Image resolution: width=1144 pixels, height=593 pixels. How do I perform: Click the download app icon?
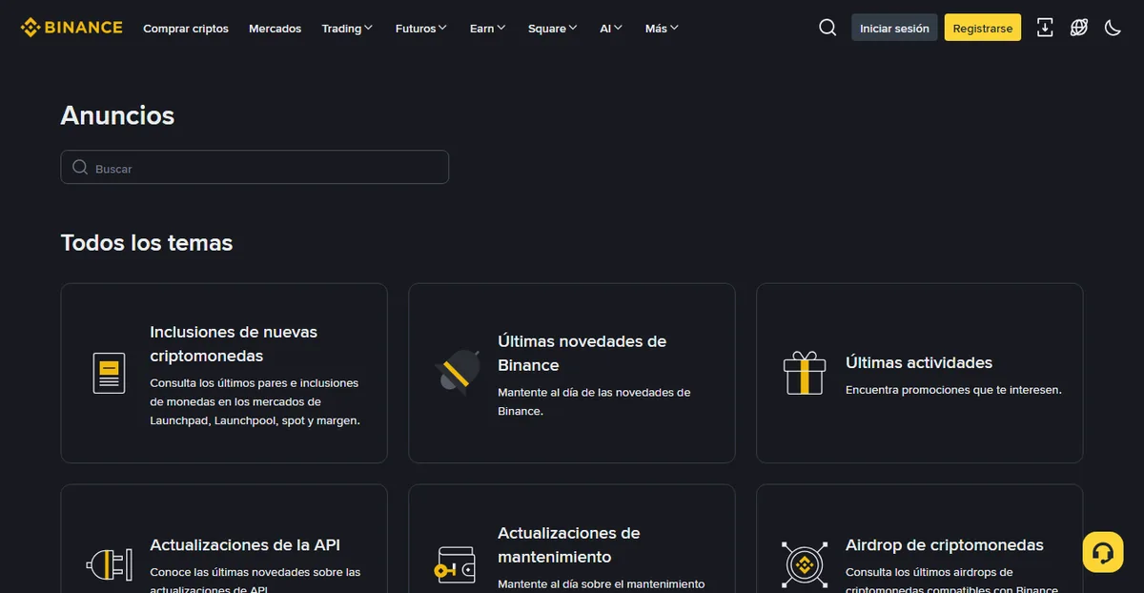[1045, 28]
